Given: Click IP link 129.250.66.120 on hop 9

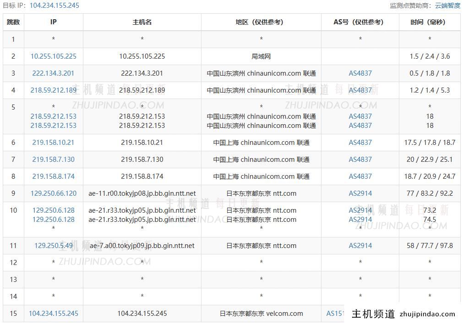Looking at the screenshot, I should [x=53, y=193].
